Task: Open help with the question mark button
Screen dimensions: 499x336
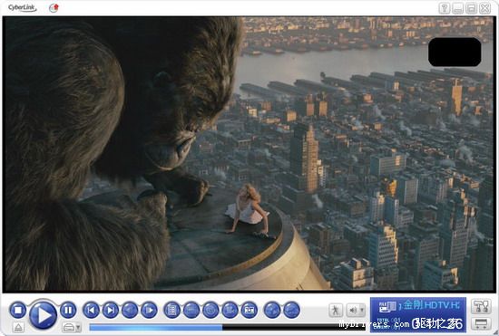Action: click(445, 8)
